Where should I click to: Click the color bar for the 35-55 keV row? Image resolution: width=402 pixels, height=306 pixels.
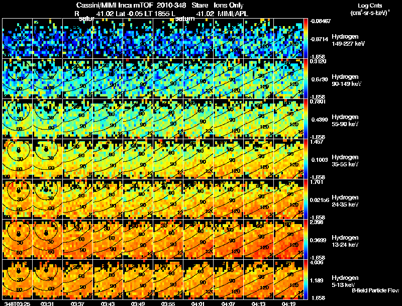click(x=306, y=159)
